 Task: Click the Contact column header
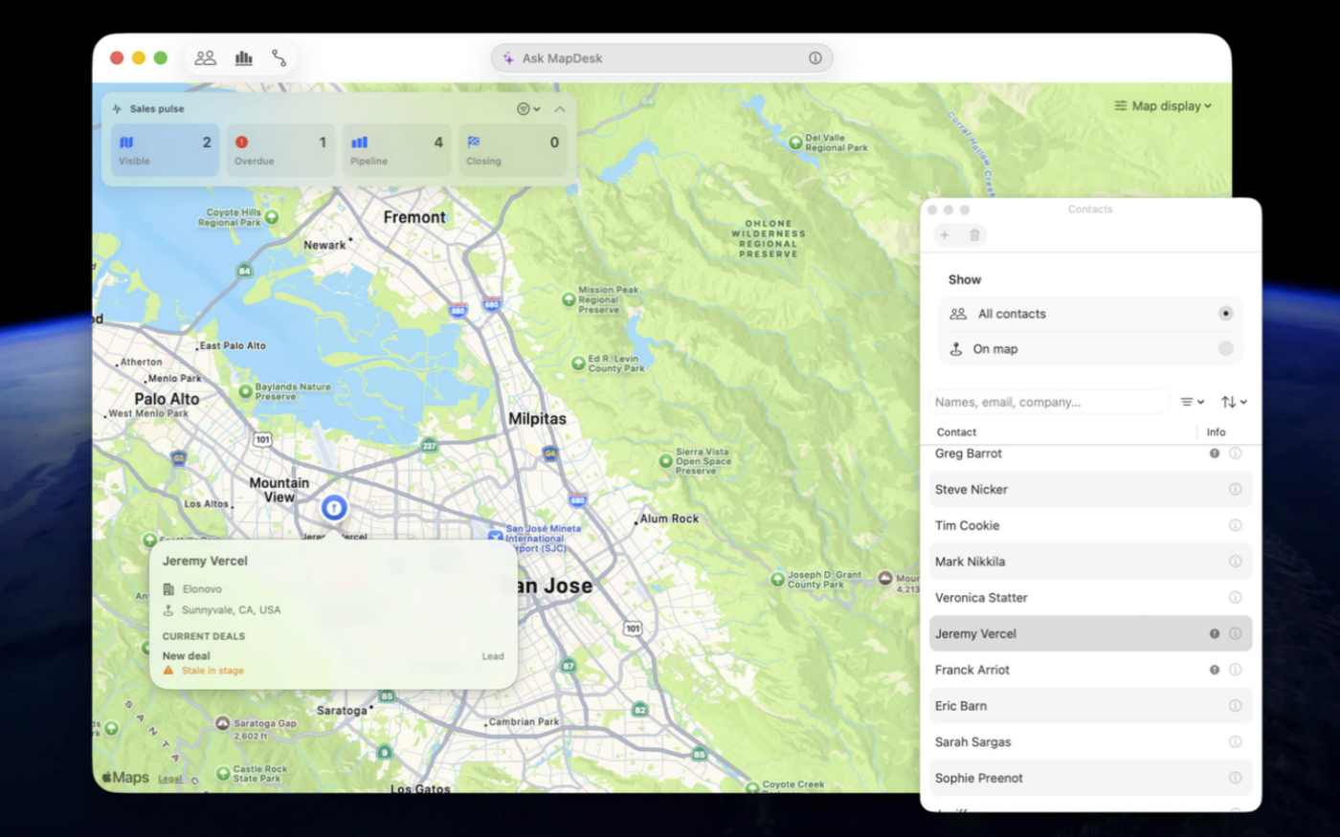(956, 432)
